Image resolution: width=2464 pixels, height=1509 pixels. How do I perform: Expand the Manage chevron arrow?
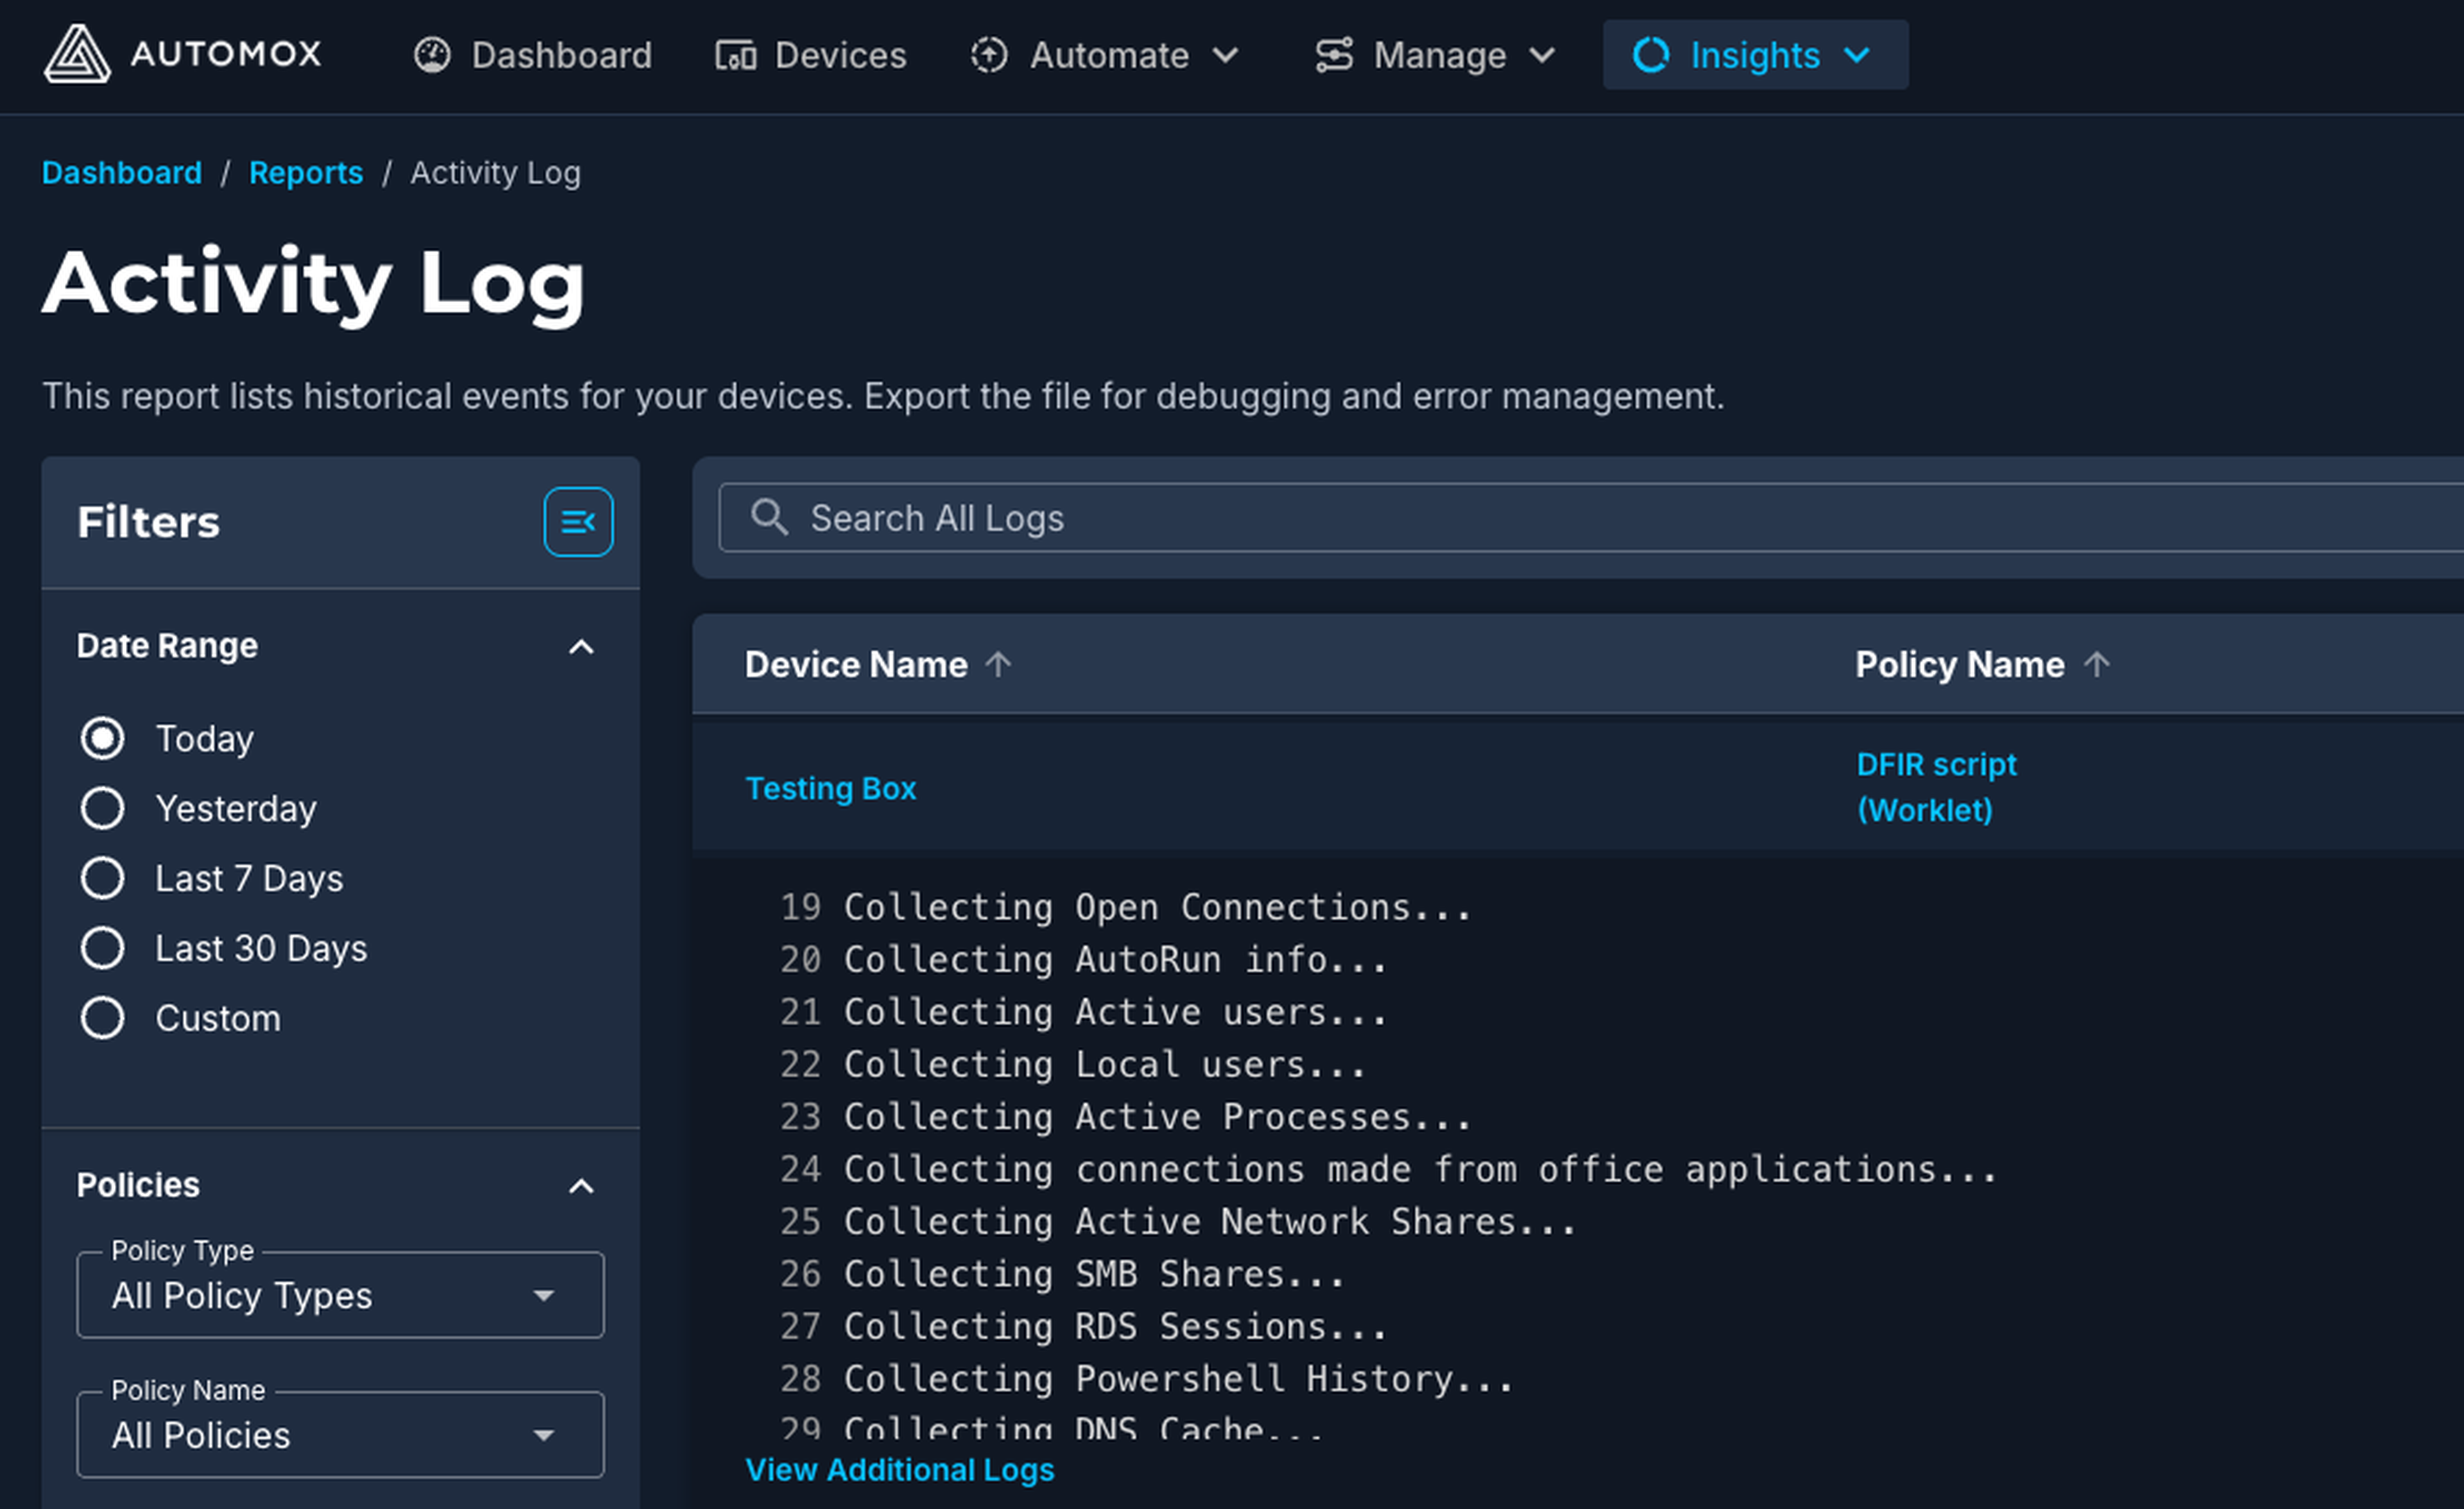(1543, 55)
